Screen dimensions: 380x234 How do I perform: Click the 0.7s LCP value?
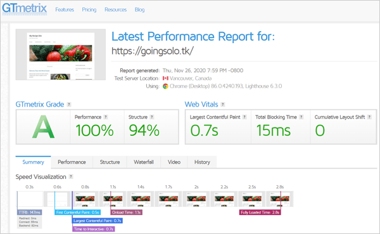[x=205, y=131]
